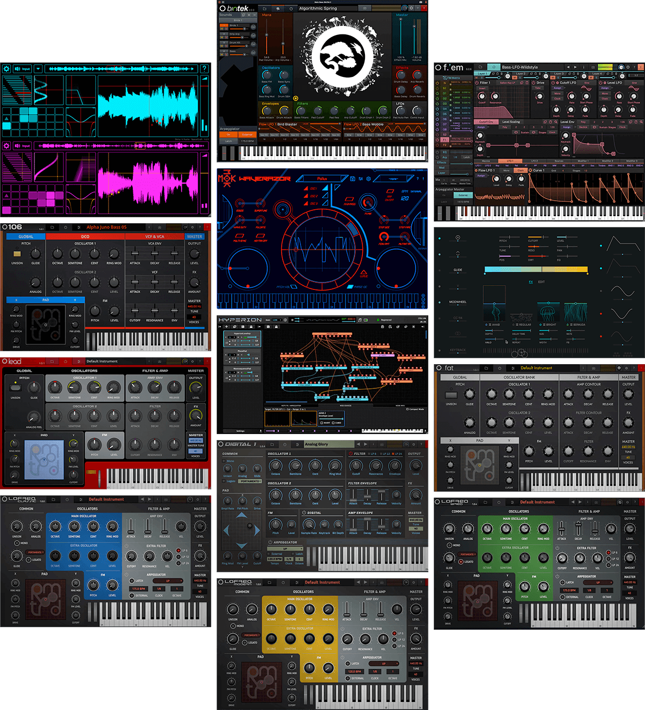Open the Waverazor Pollux preset selector
The width and height of the screenshot is (645, 710).
tap(322, 179)
